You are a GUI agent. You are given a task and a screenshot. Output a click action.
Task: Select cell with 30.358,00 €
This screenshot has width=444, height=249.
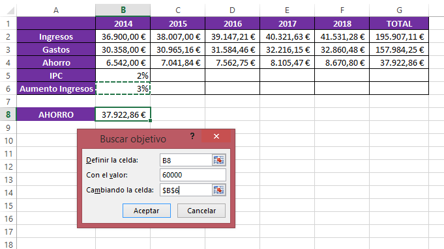click(123, 49)
